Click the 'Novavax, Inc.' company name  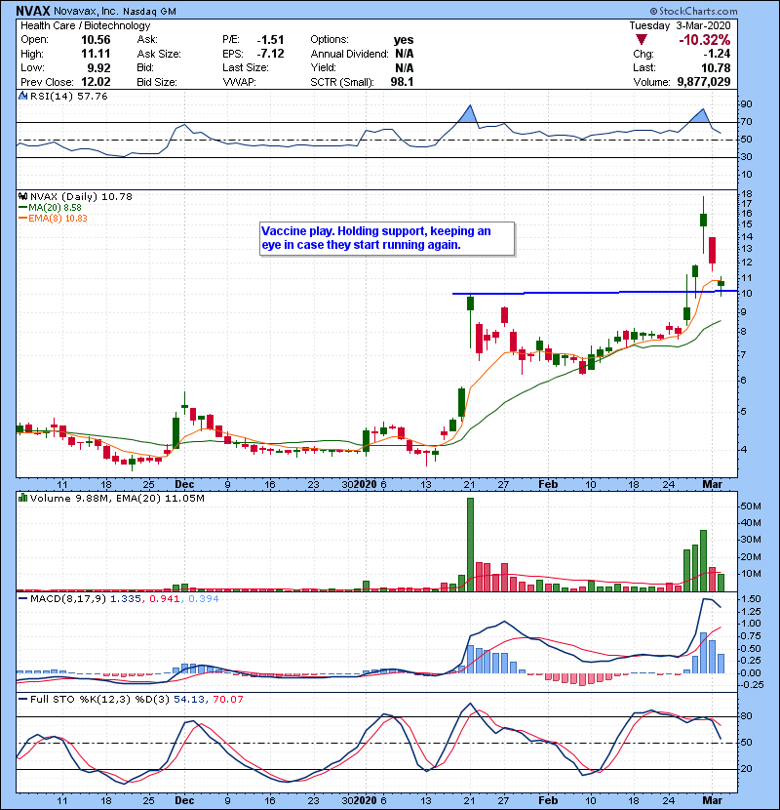(x=85, y=11)
